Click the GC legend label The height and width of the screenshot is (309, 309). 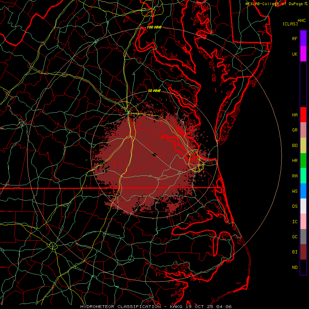click(295, 237)
